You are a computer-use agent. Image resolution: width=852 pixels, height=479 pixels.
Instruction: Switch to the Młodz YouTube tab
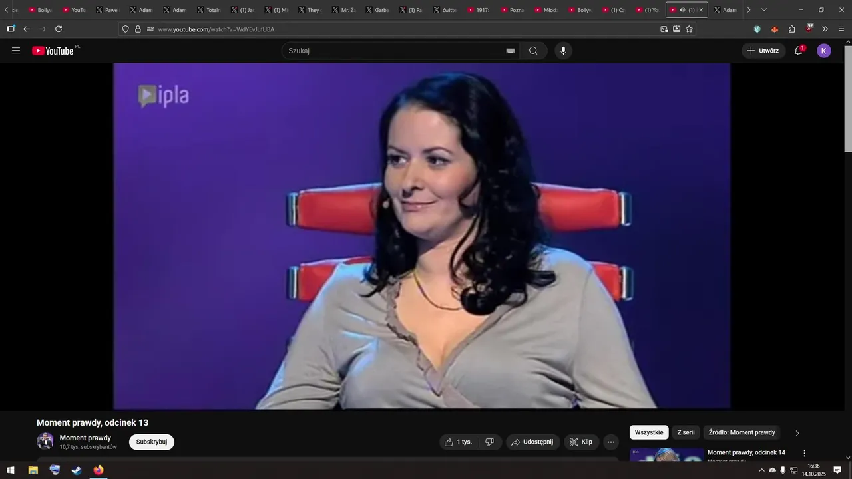545,10
